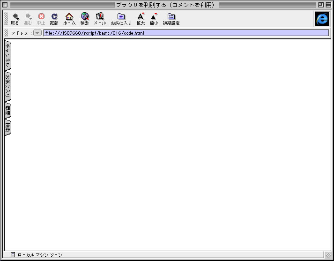This screenshot has width=334, height=261.
Task: Click the window collapse box in the title bar
Action: point(328,5)
